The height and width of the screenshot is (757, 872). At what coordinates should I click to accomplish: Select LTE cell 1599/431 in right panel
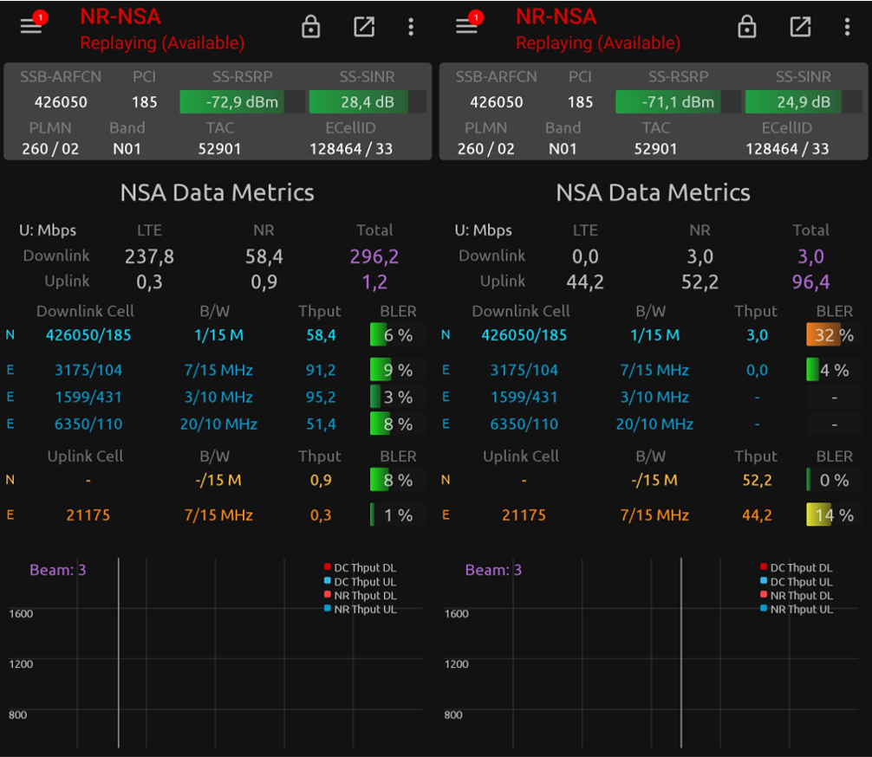tap(524, 398)
